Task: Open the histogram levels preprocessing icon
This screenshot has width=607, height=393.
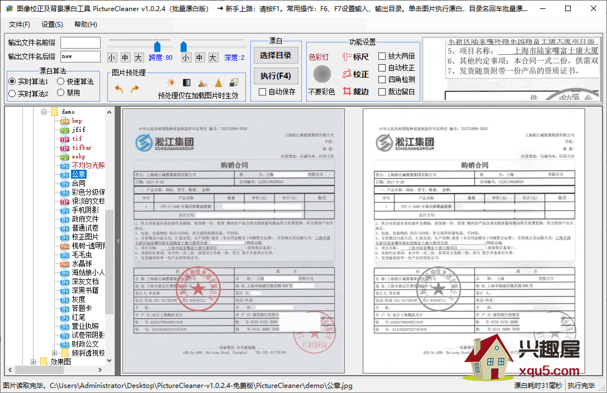Action: point(202,83)
